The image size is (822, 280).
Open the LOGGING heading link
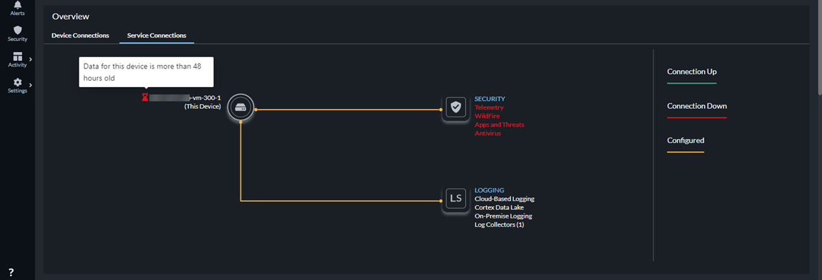coord(489,190)
